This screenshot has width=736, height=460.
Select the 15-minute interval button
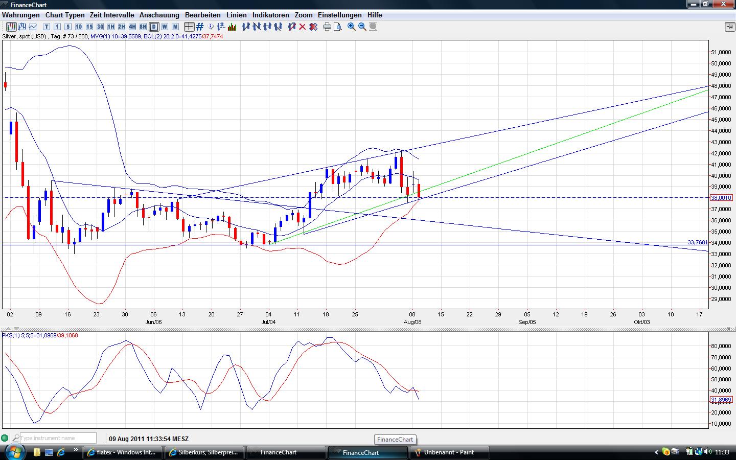click(89, 27)
